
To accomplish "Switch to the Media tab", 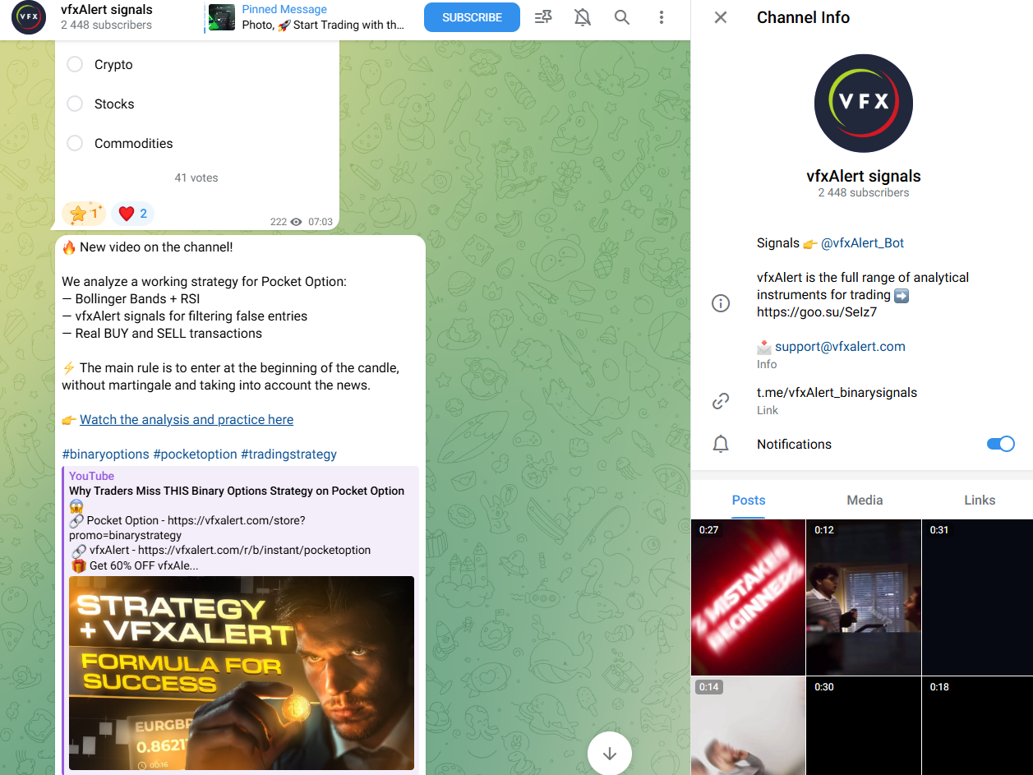I will [865, 500].
